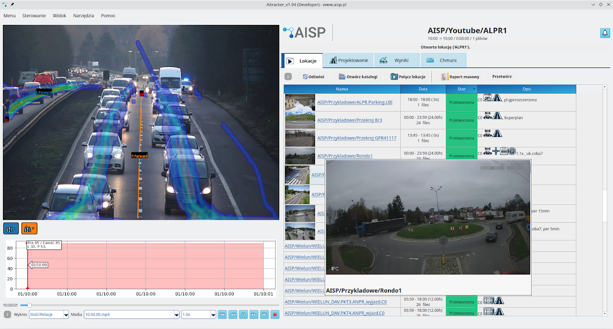Click the grid table icon in Rondo1 row
The width and height of the screenshot is (613, 329).
(x=504, y=151)
